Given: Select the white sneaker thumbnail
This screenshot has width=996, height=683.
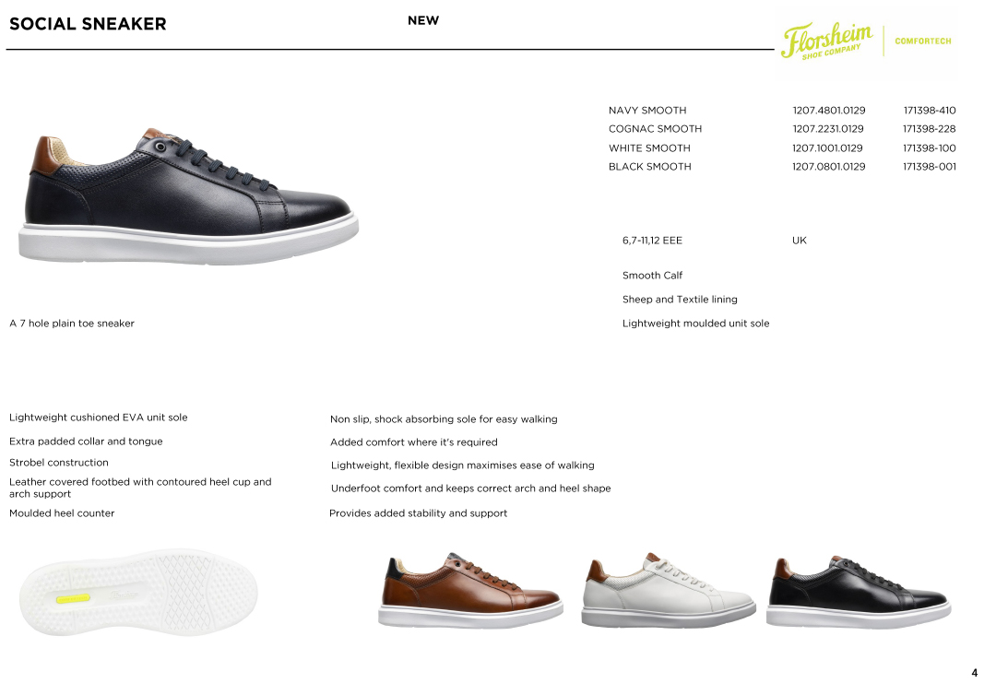Looking at the screenshot, I should click(x=669, y=590).
